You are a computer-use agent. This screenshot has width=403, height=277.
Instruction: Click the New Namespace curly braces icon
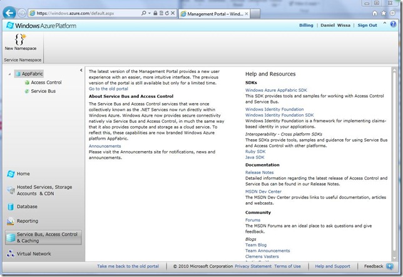[x=20, y=39]
